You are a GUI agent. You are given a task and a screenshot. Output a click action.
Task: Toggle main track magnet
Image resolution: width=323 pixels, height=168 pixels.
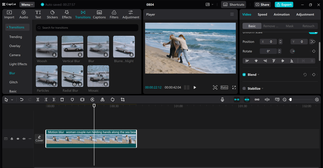tap(237, 100)
